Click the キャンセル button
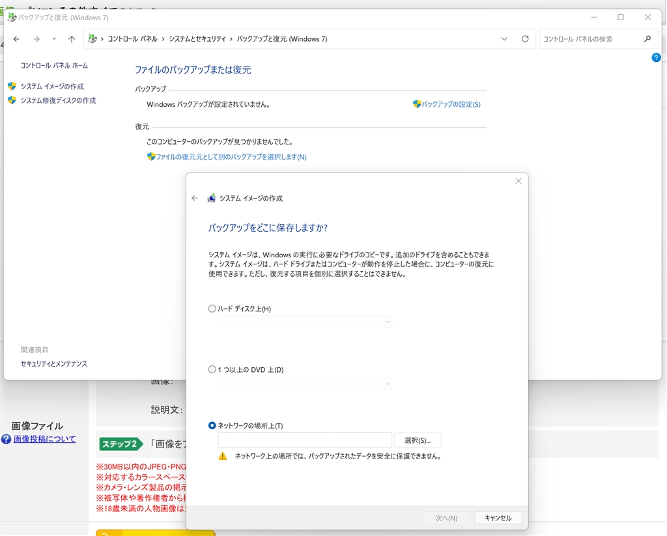The width and height of the screenshot is (667, 536). [x=498, y=518]
